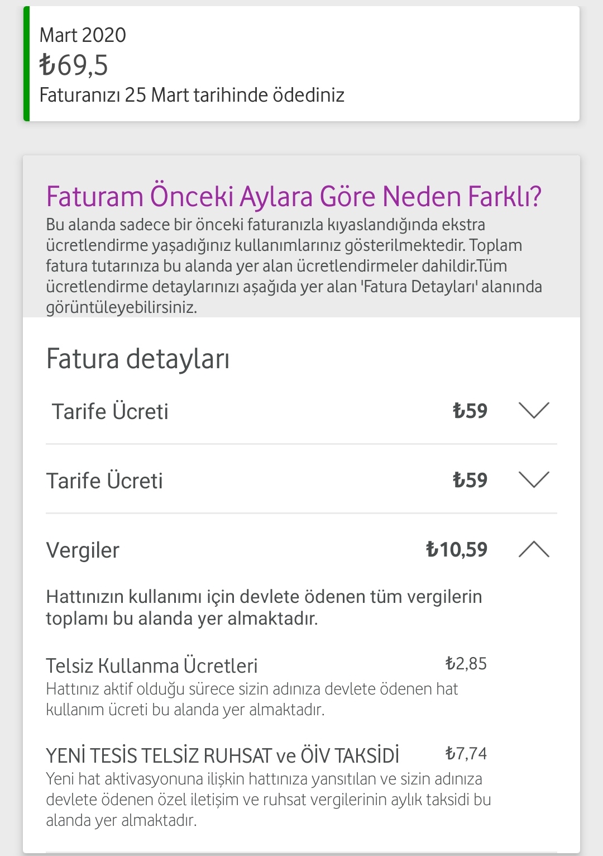
Task: Tap the ₺59 amount in upper tariff row
Action: pos(470,411)
